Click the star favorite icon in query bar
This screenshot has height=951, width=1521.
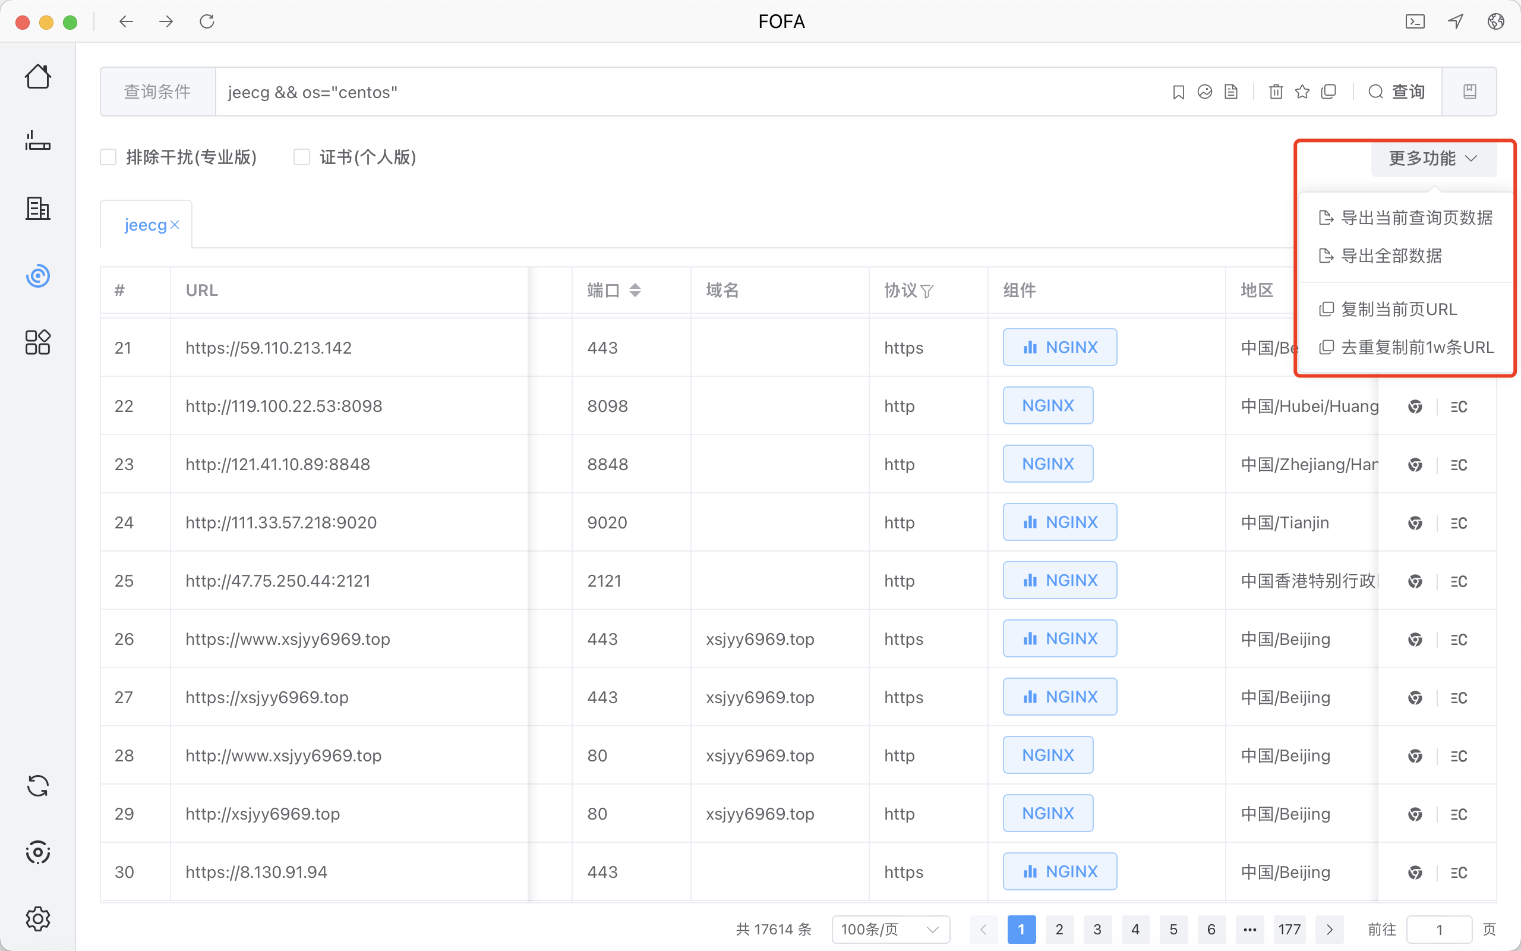(x=1302, y=92)
